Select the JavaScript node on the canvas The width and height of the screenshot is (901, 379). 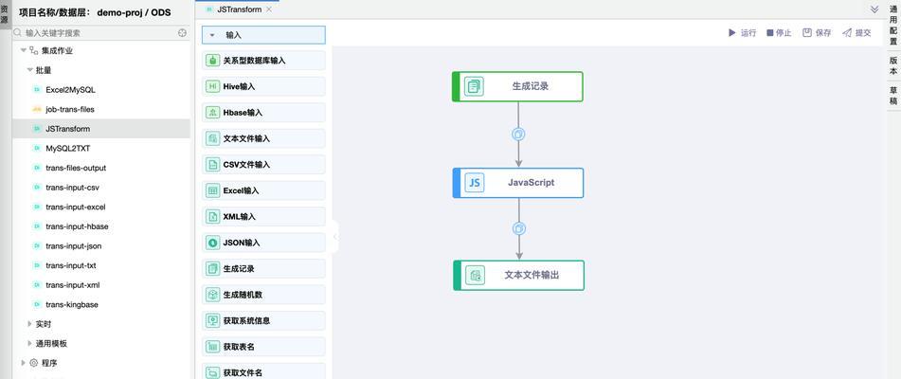point(518,183)
